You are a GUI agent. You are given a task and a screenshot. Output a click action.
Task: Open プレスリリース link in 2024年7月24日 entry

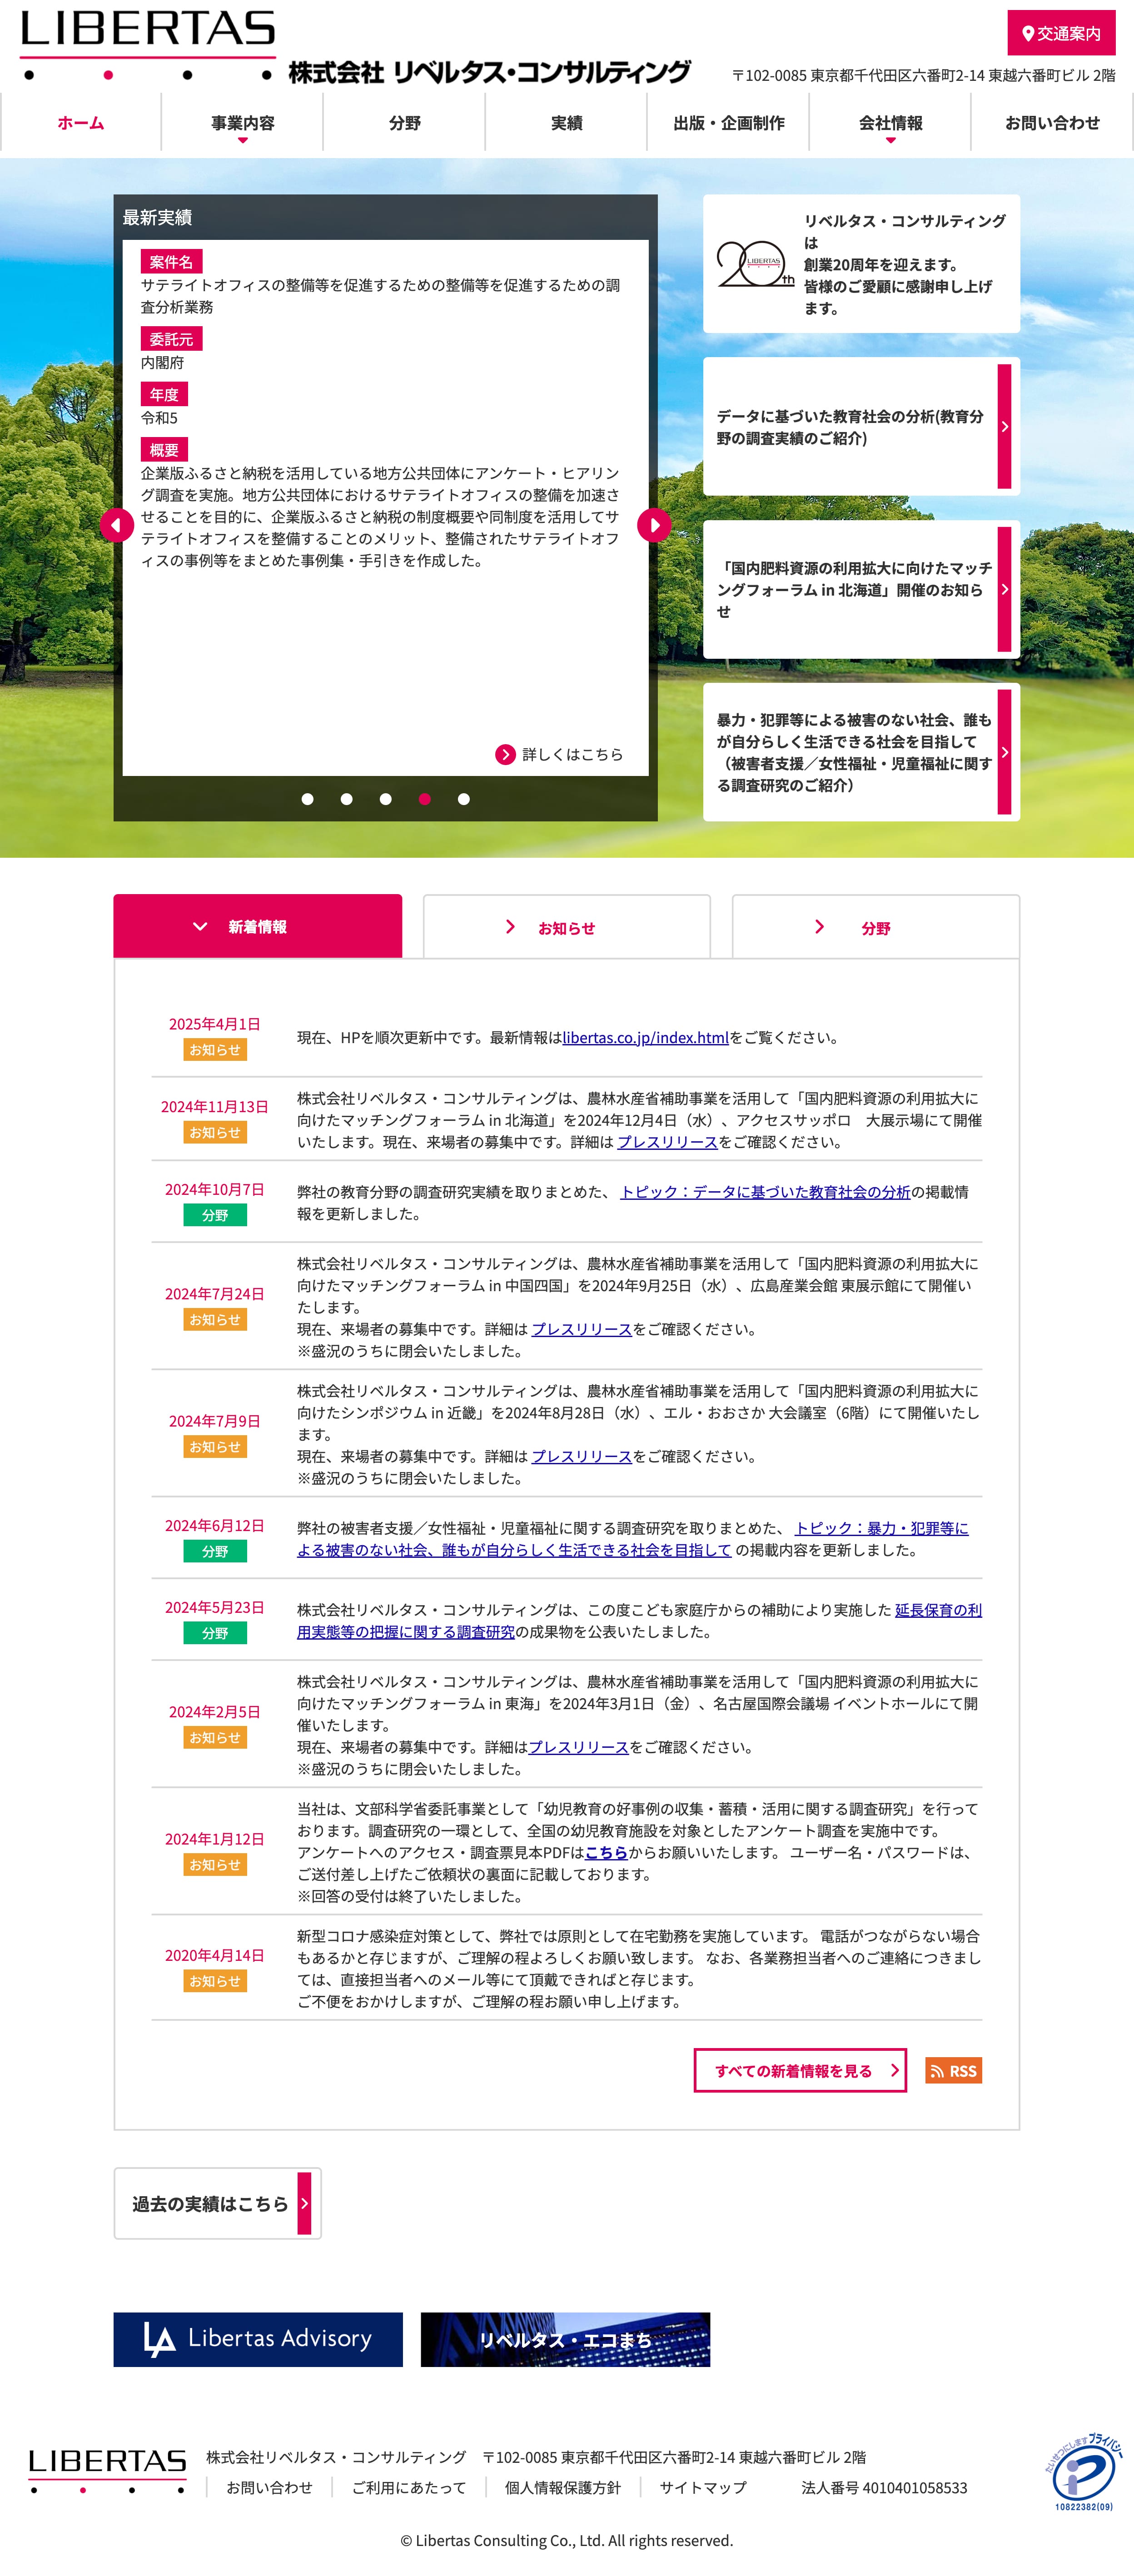(x=581, y=1329)
